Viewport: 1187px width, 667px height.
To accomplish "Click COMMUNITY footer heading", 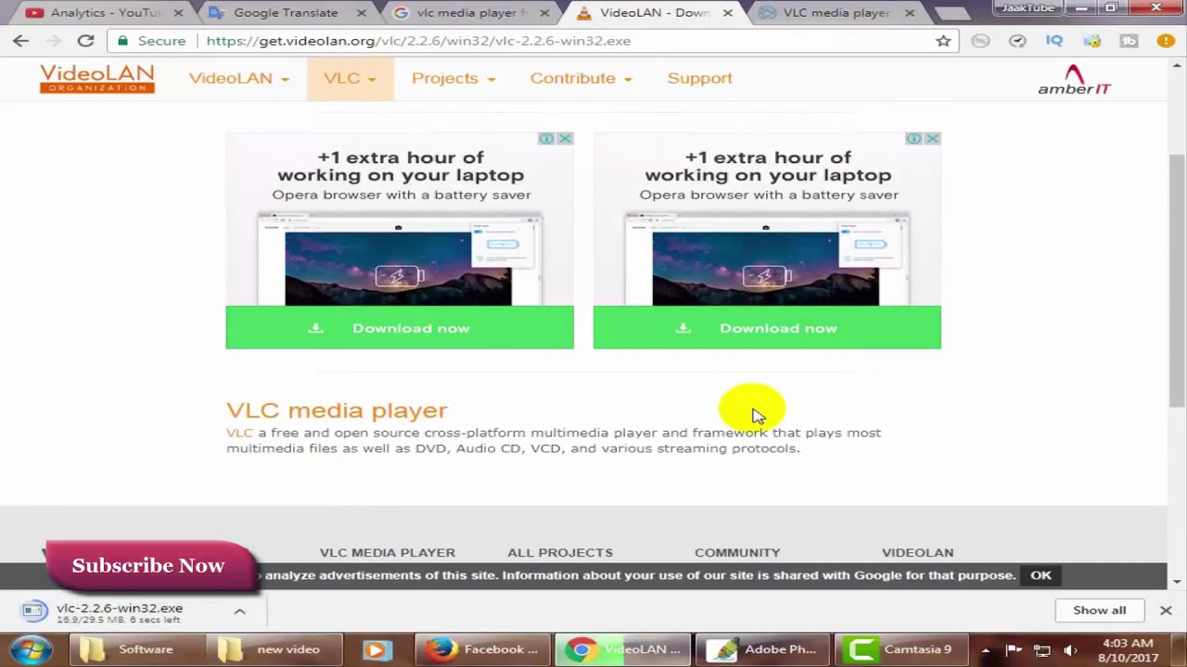I will point(737,552).
